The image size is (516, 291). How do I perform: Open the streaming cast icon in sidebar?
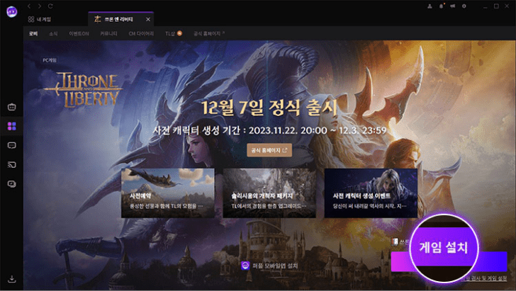click(12, 165)
